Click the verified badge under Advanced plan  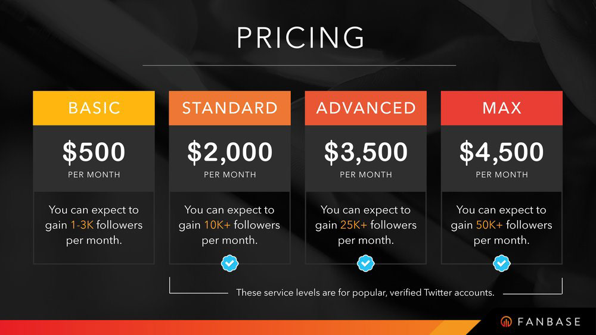pos(366,263)
